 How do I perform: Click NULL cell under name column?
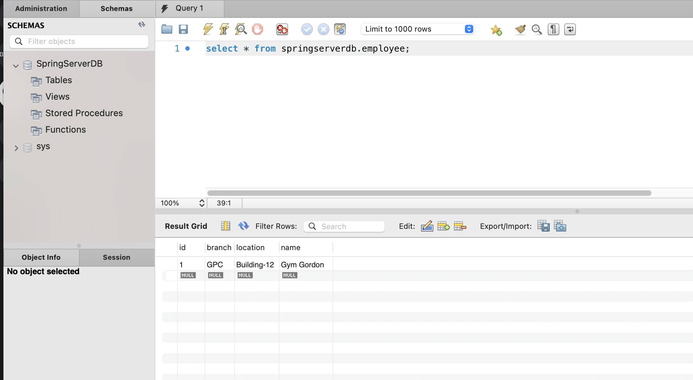[x=290, y=275]
